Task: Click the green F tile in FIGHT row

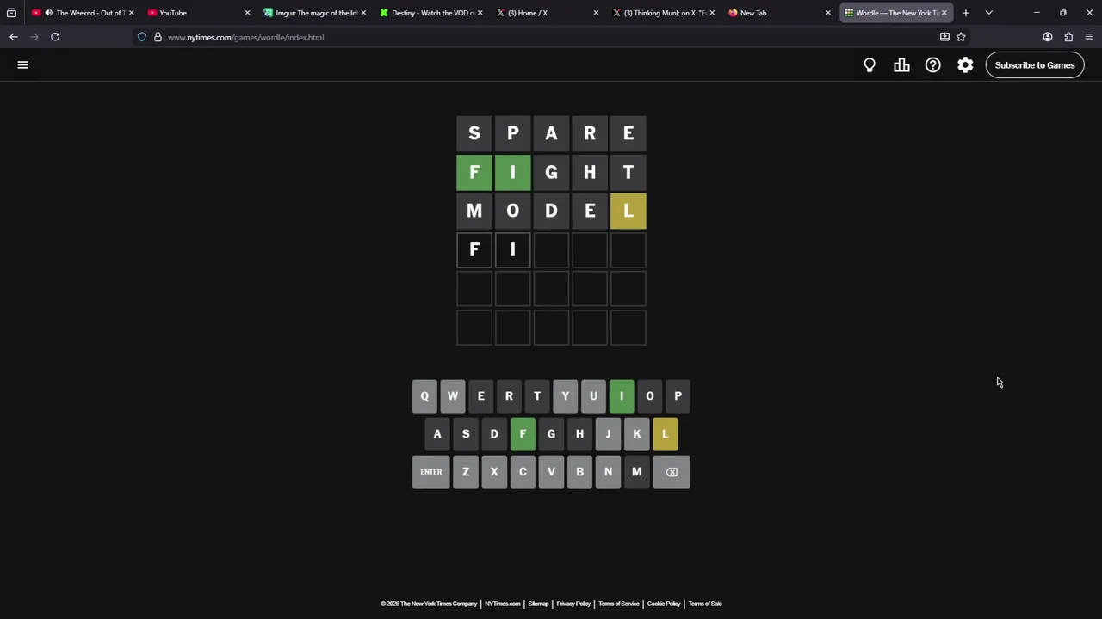Action: [474, 172]
